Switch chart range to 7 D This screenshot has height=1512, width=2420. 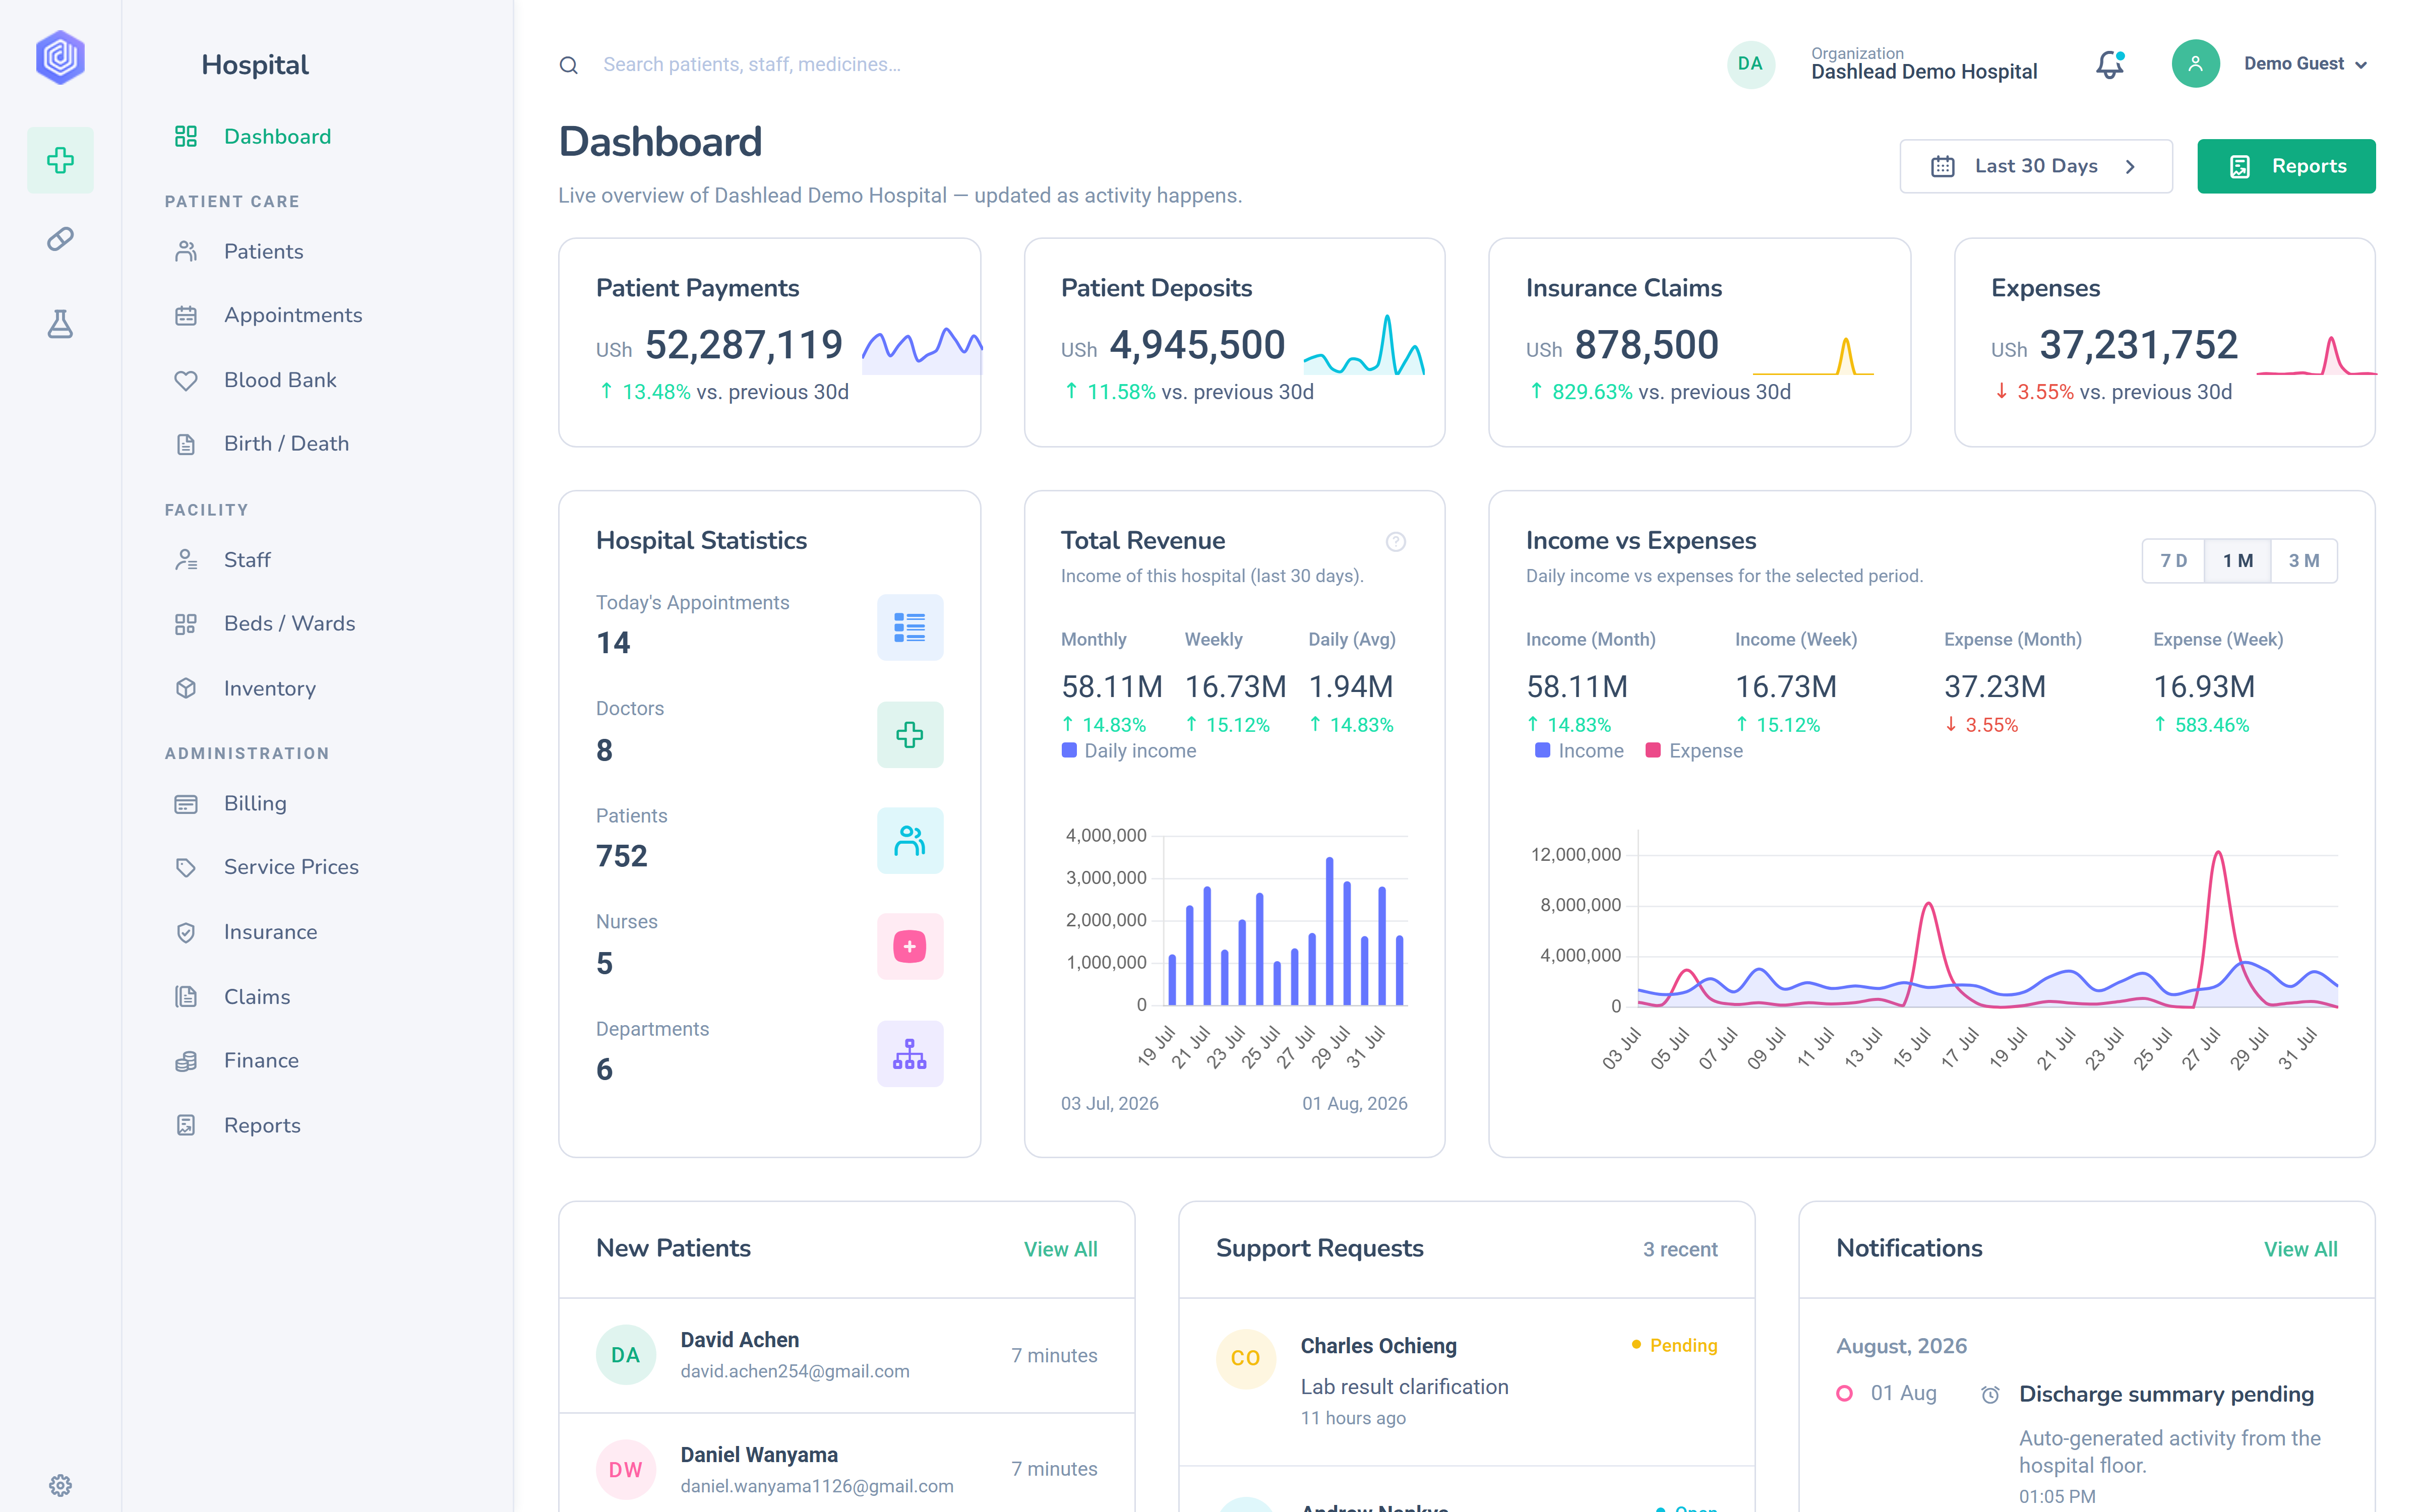pos(2173,561)
